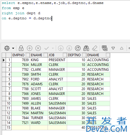Click SALES in JAMES's row
Screen dimensions: 130x135
click(98, 99)
